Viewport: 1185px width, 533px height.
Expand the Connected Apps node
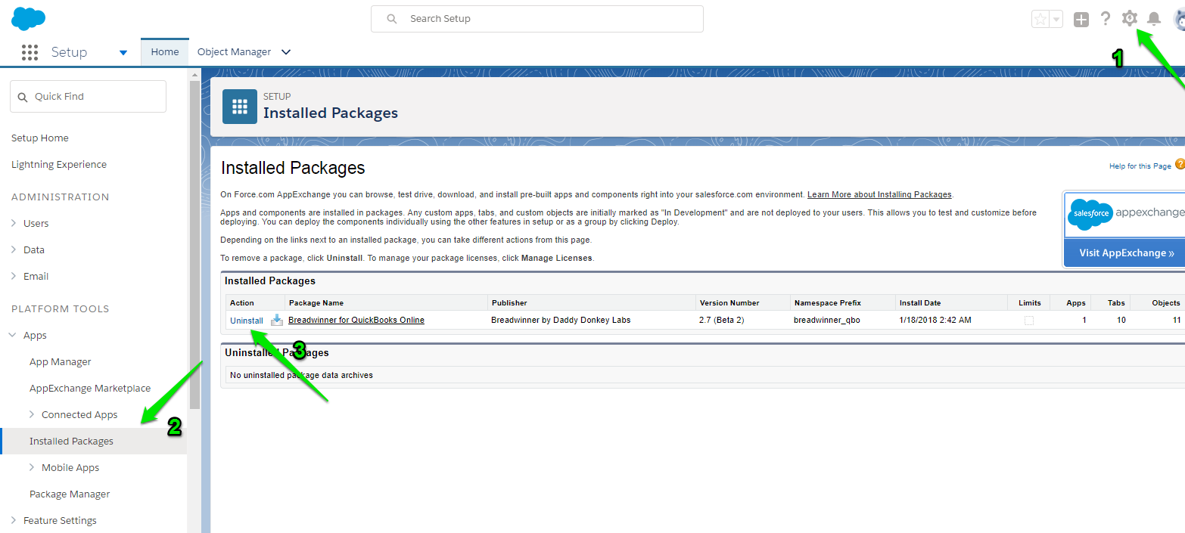coord(32,414)
